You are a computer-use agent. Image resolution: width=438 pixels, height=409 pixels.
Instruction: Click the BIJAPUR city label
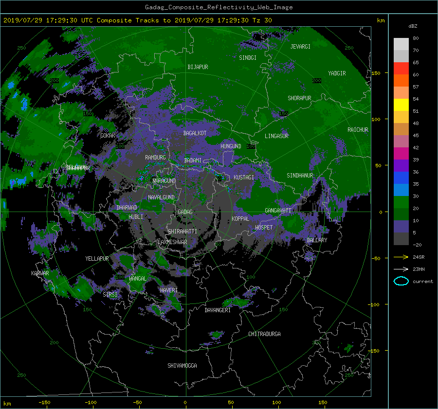pyautogui.click(x=198, y=67)
